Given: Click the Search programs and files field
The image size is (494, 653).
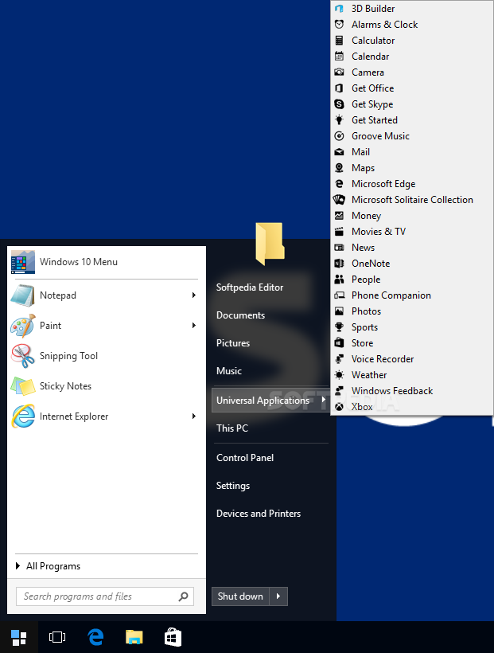Looking at the screenshot, I should (105, 596).
